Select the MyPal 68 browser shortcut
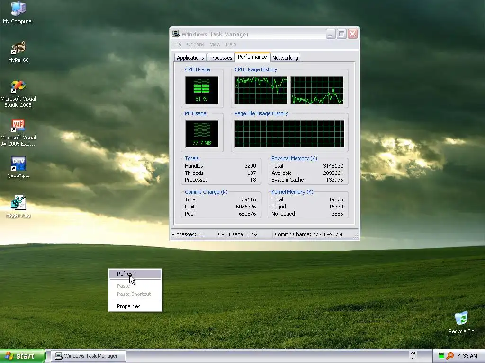Viewport: 485px width, 363px height. pos(18,51)
